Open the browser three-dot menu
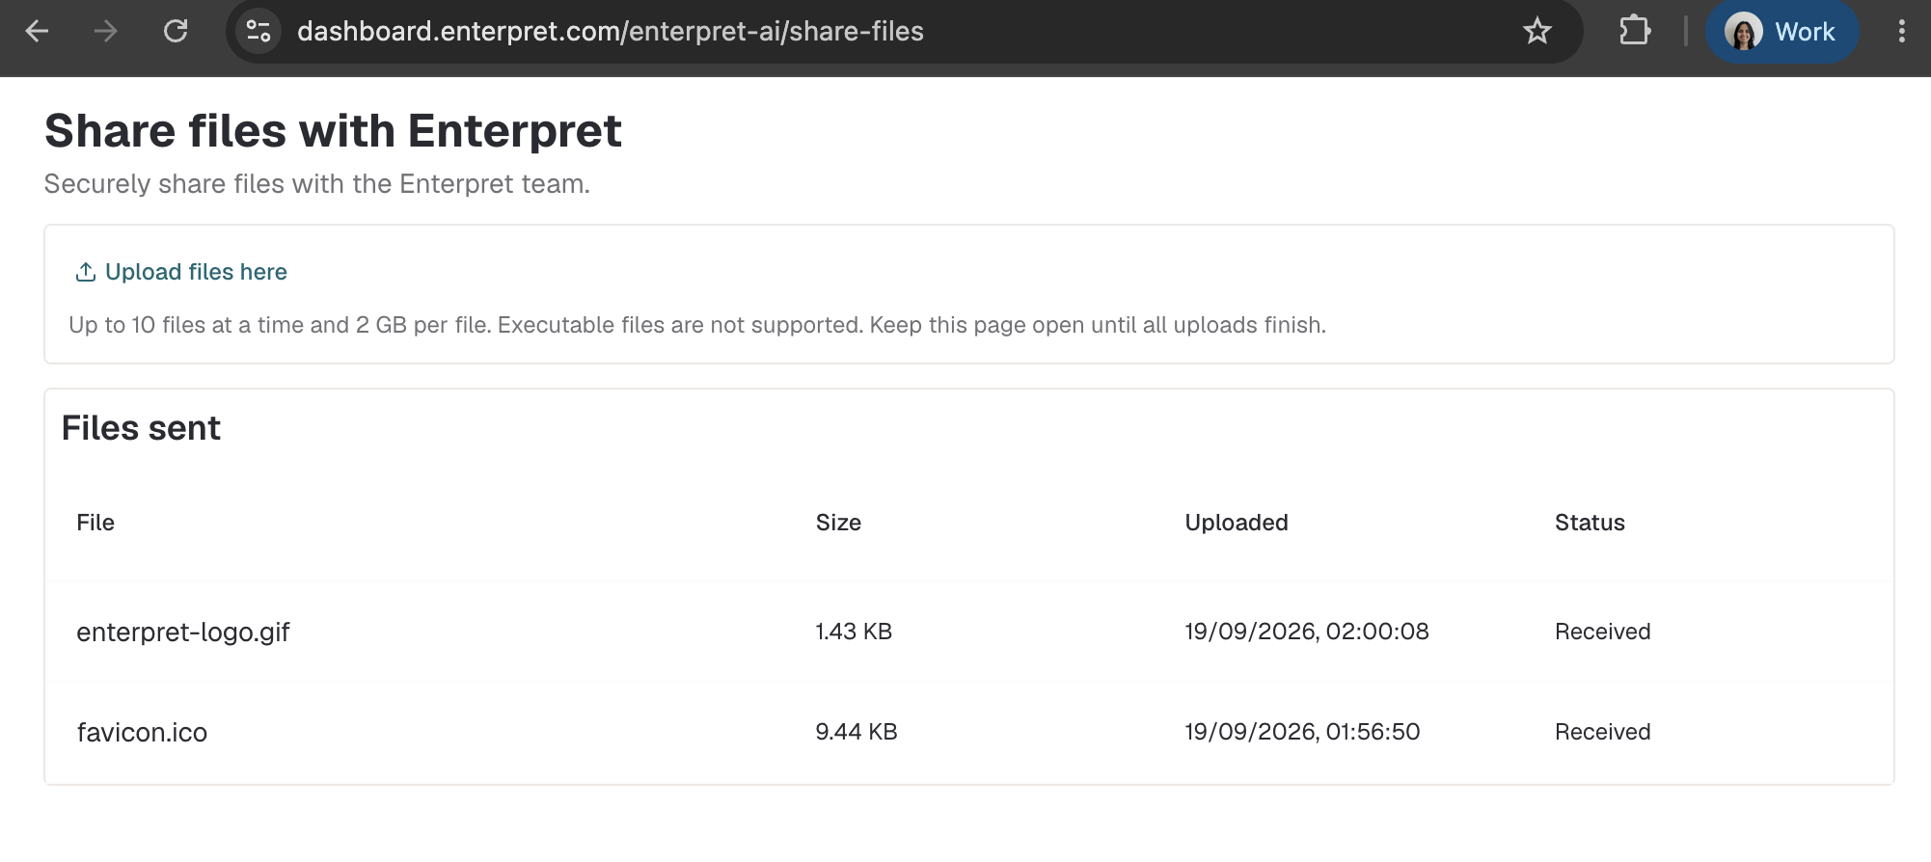 point(1901,32)
